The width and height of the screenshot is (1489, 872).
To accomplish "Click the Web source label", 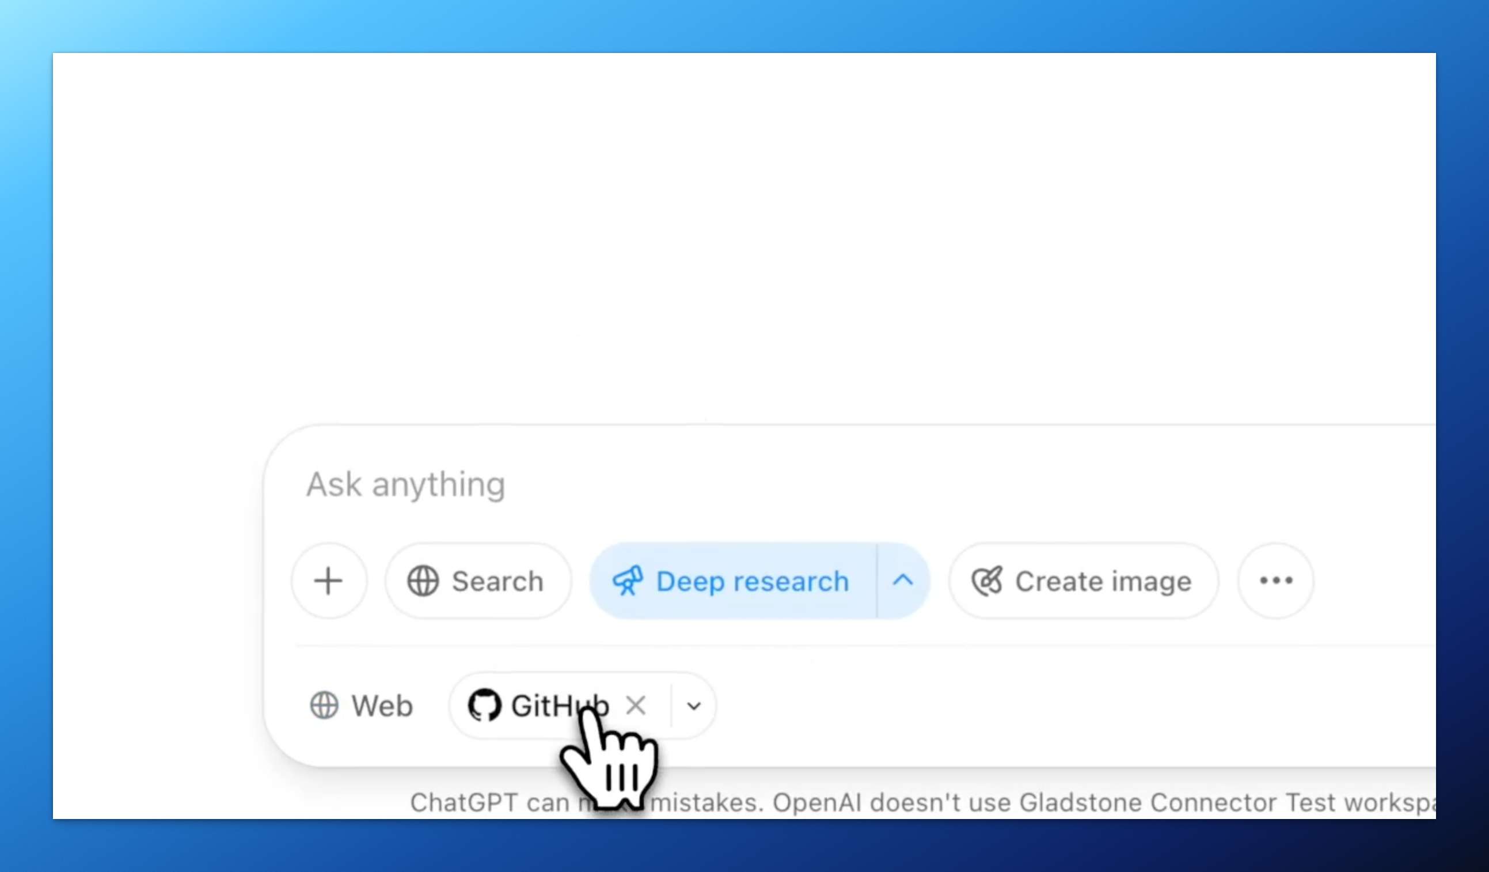I will tap(382, 706).
